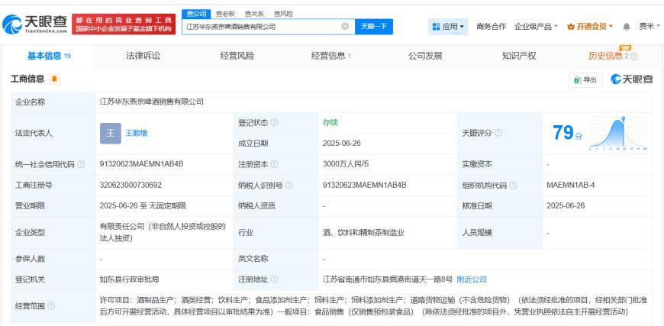Switch to 查风险 search tab
Viewport: 664px width, 326px height.
283,14
